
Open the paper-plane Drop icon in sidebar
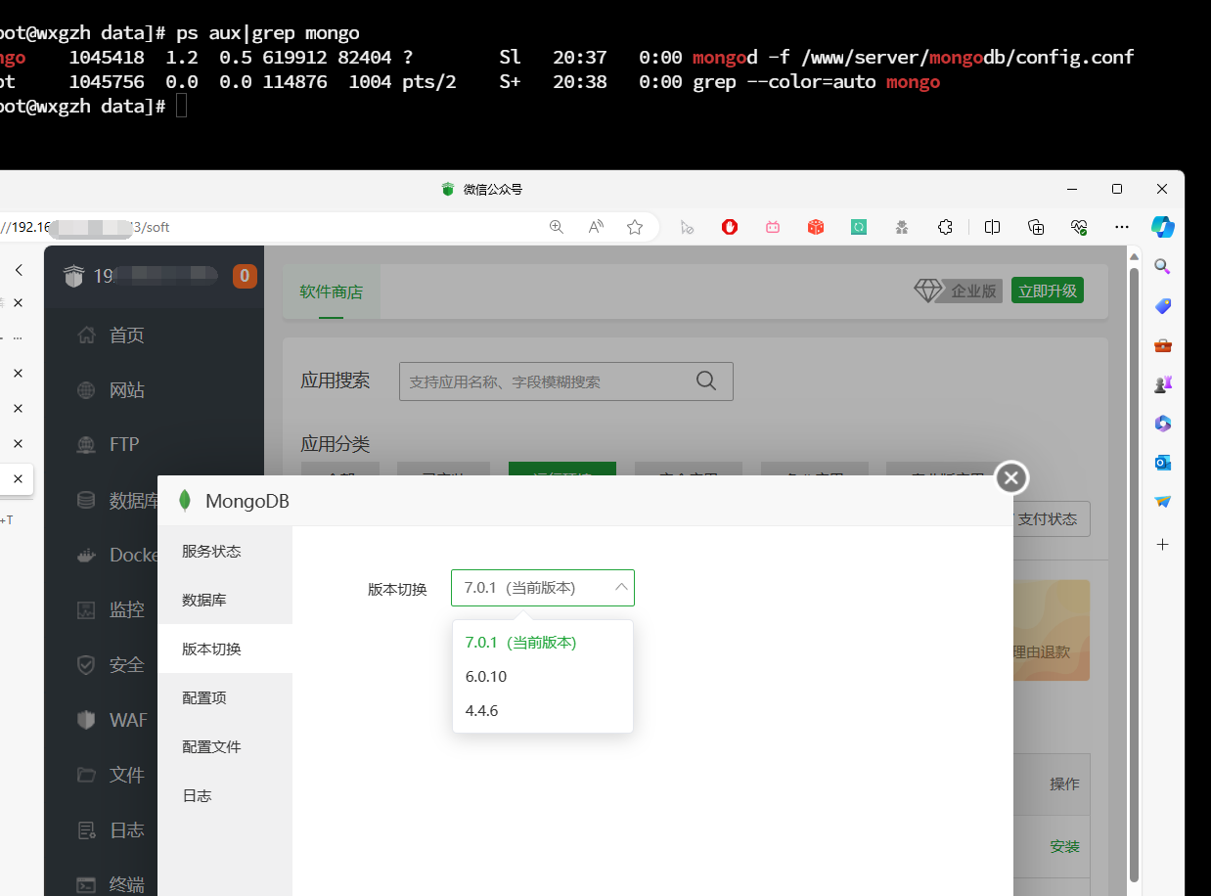point(1163,502)
